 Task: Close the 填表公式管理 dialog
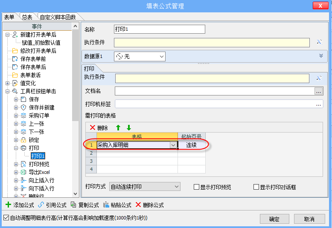pyautogui.click(x=320, y=6)
